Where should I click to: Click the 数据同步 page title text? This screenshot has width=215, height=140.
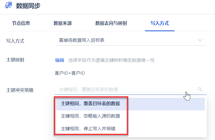[28, 6]
